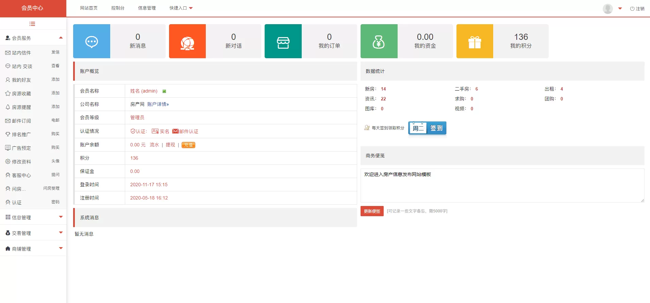The width and height of the screenshot is (650, 303).
Task: Toggle the sidebar with the list icon
Action: pos(32,24)
